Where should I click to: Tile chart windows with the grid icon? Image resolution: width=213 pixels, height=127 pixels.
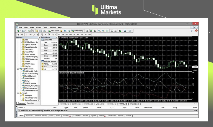click(x=107, y=31)
